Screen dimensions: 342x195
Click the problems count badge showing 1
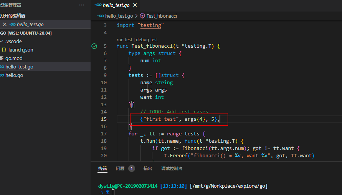(x=132, y=168)
